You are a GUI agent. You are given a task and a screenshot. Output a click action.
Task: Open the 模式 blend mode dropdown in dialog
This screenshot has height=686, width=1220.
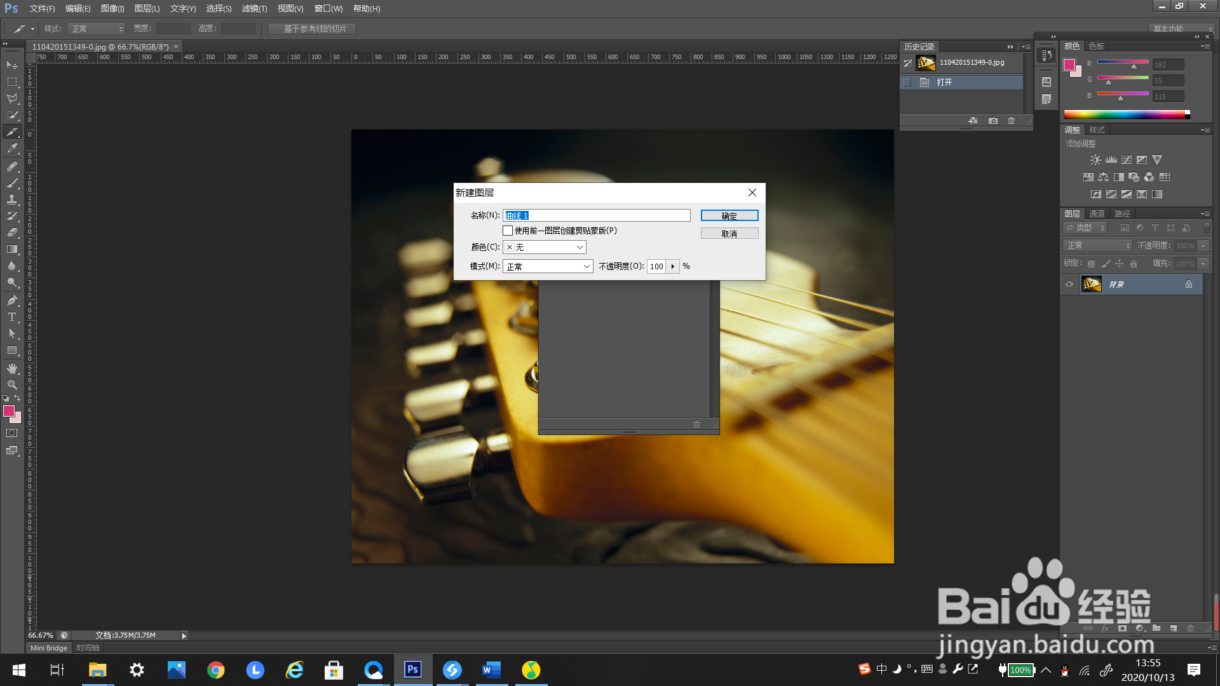point(548,266)
